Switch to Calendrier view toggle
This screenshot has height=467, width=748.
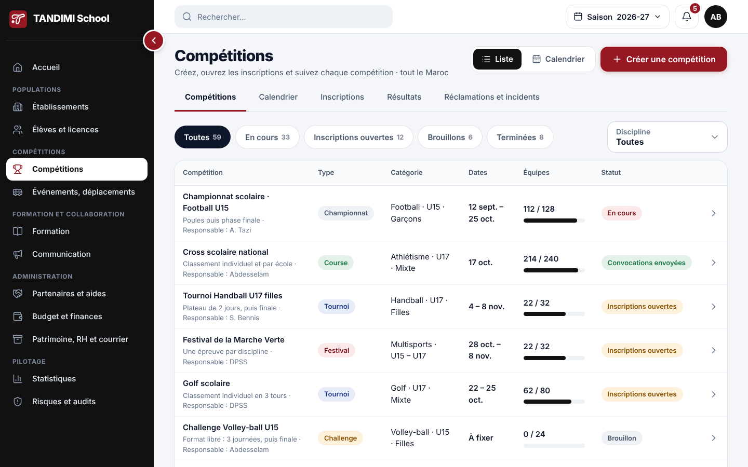pos(558,59)
